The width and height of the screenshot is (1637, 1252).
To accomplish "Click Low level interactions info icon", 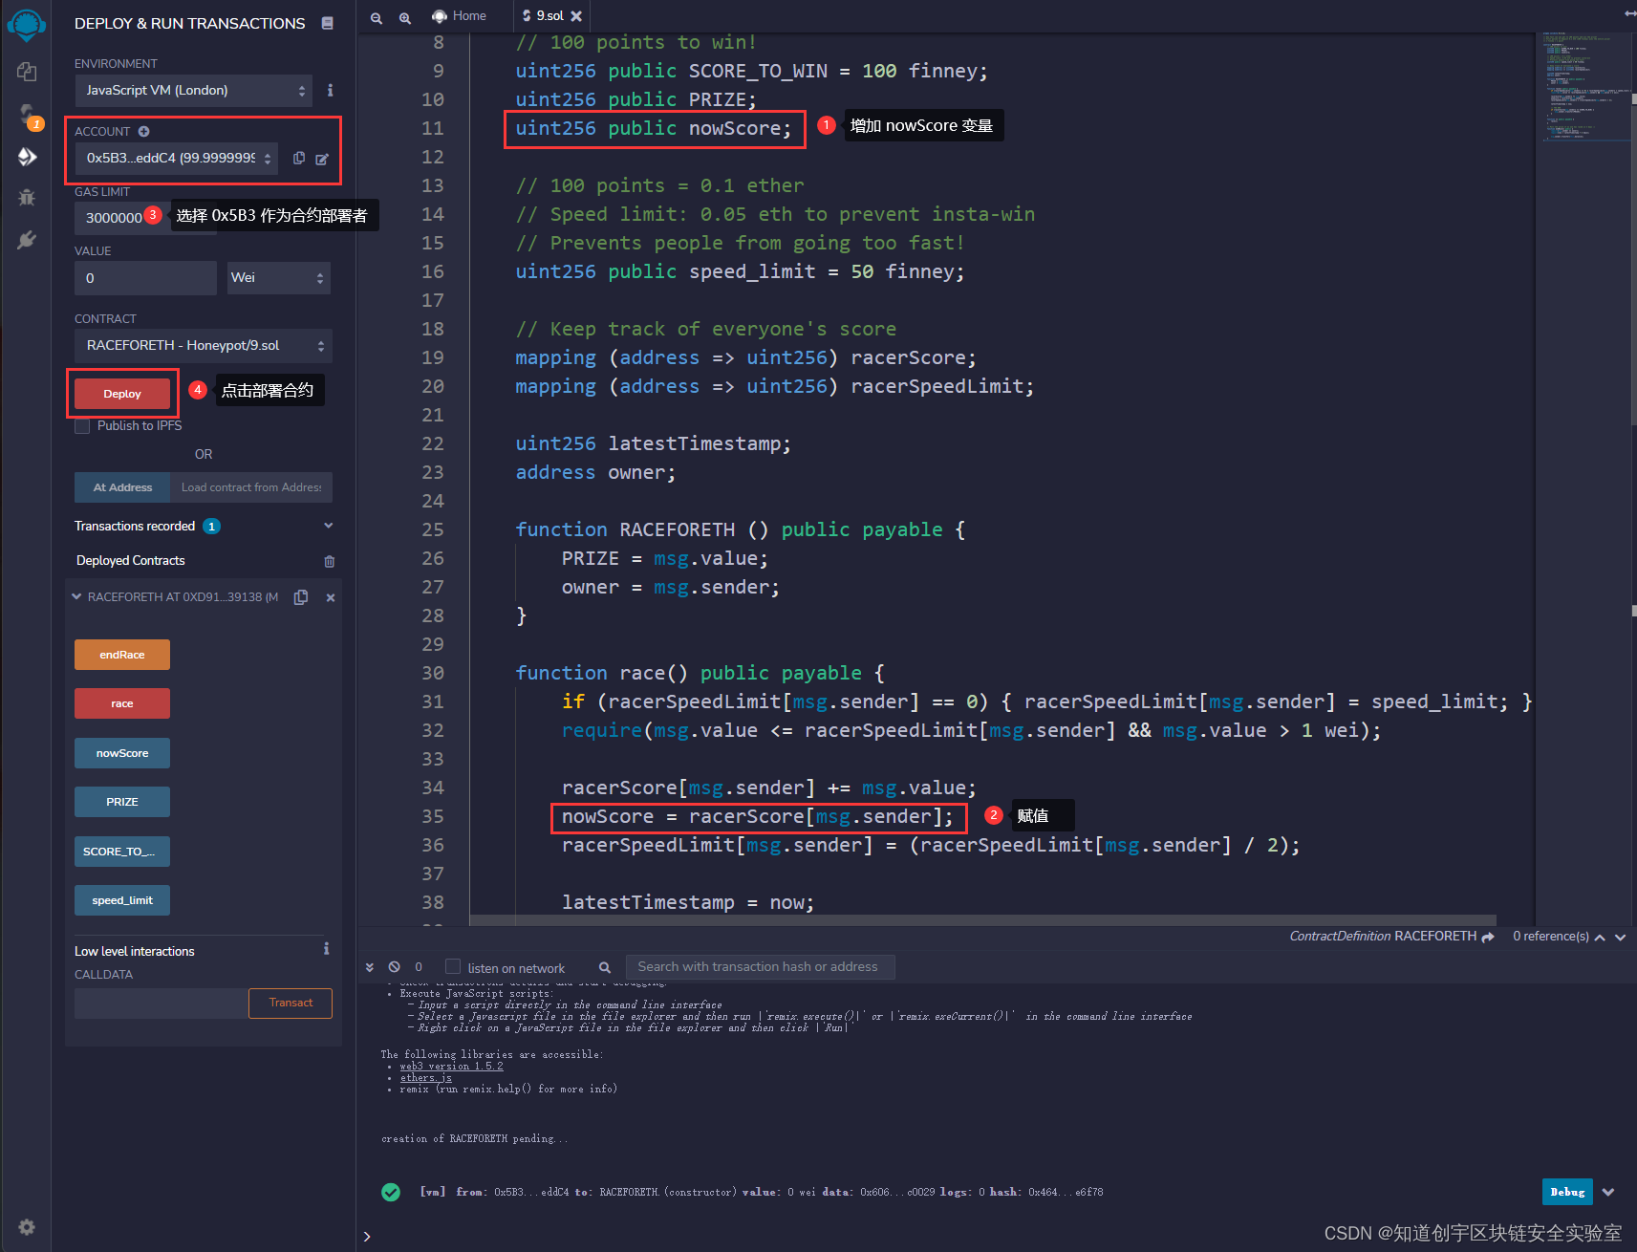I will [327, 949].
